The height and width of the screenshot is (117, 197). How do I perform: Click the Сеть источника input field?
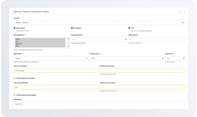point(56,71)
